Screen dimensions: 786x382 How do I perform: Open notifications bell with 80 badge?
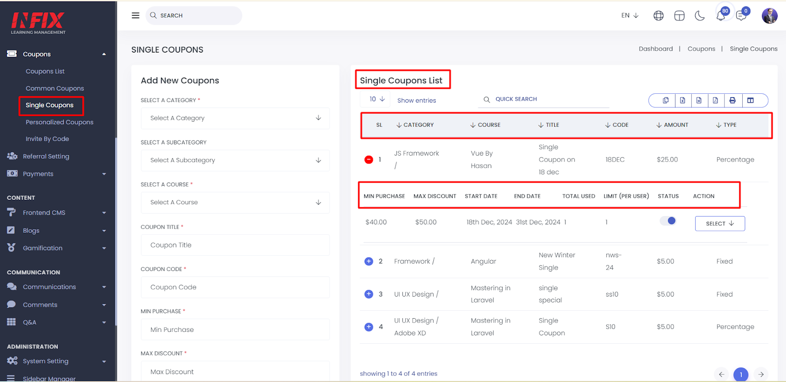point(721,15)
